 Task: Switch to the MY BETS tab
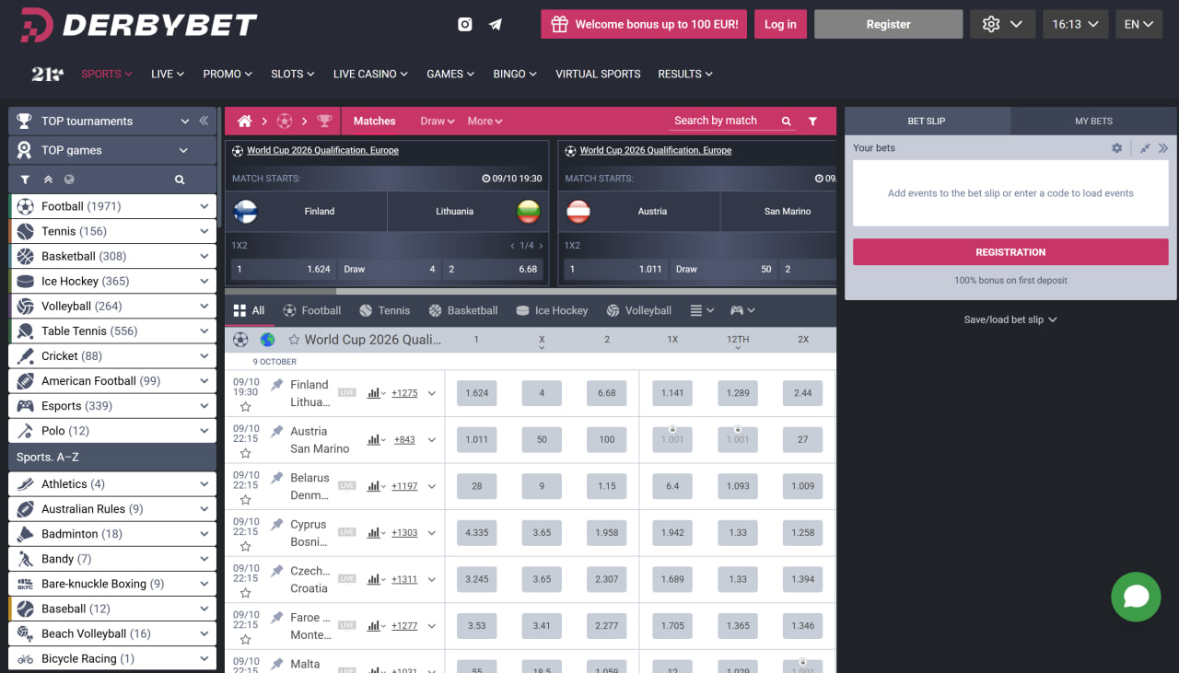pos(1093,121)
